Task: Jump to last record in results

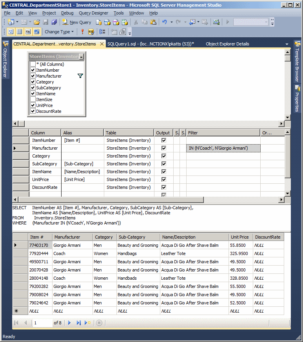Action: click(78, 322)
